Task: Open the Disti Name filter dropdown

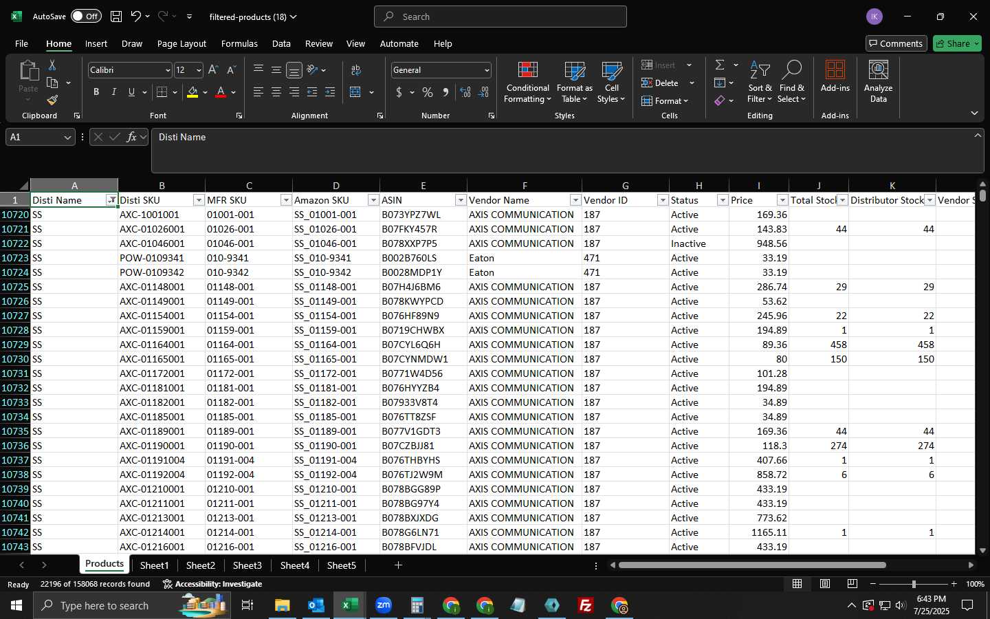Action: [x=111, y=200]
